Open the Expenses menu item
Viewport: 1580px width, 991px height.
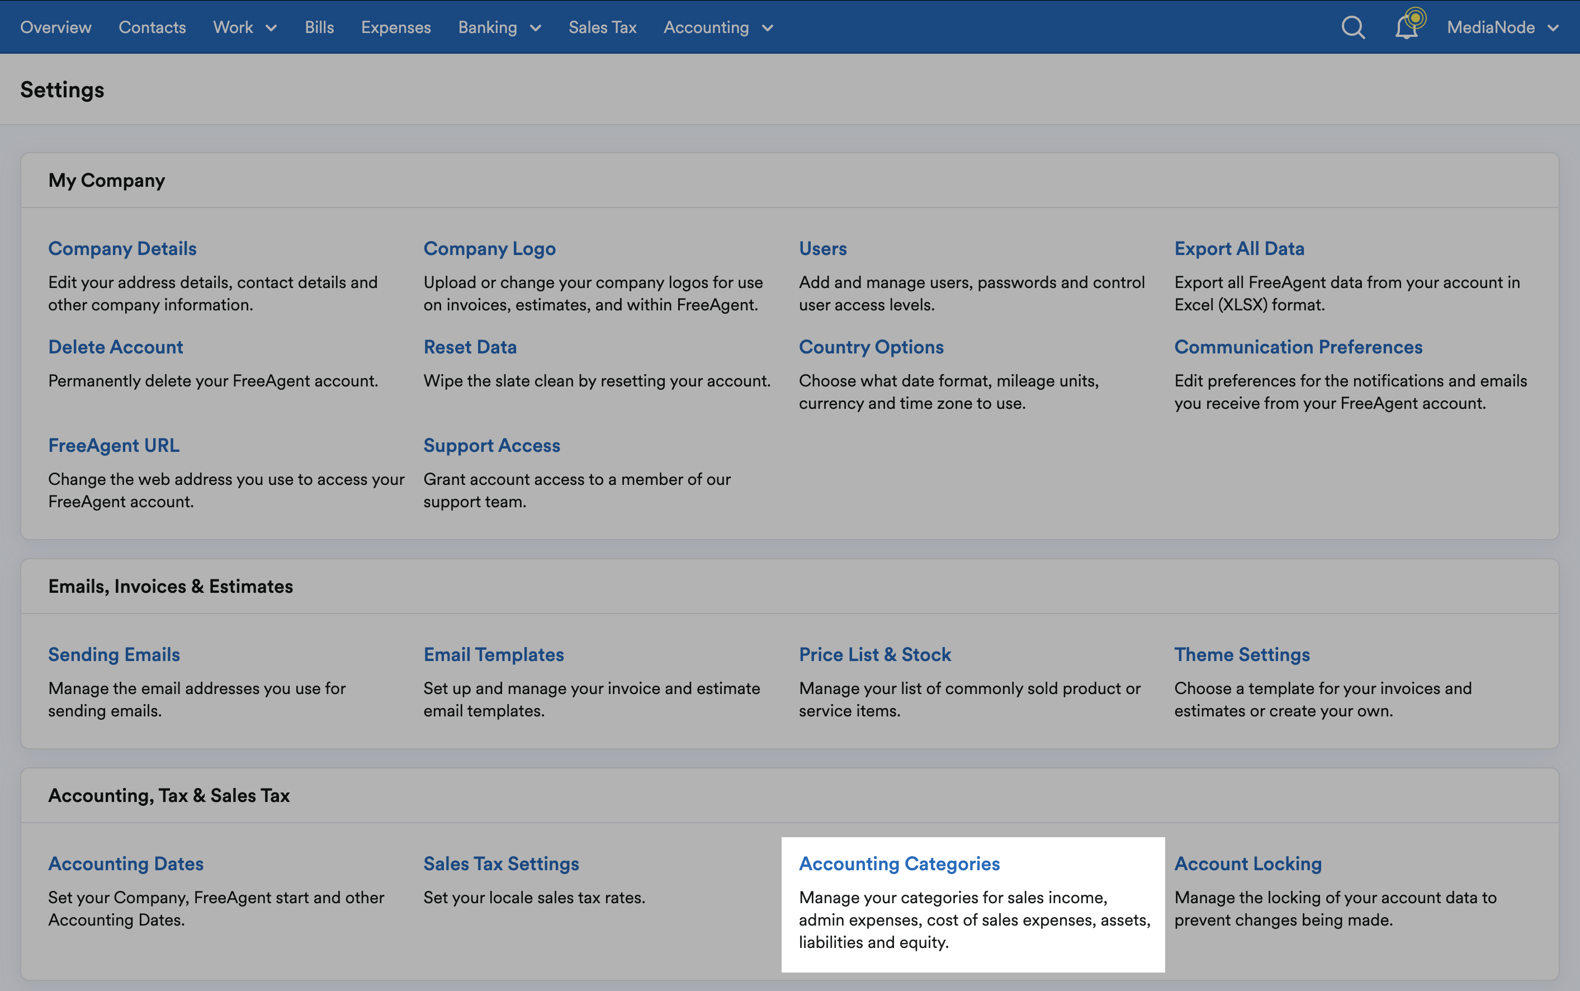(x=396, y=27)
